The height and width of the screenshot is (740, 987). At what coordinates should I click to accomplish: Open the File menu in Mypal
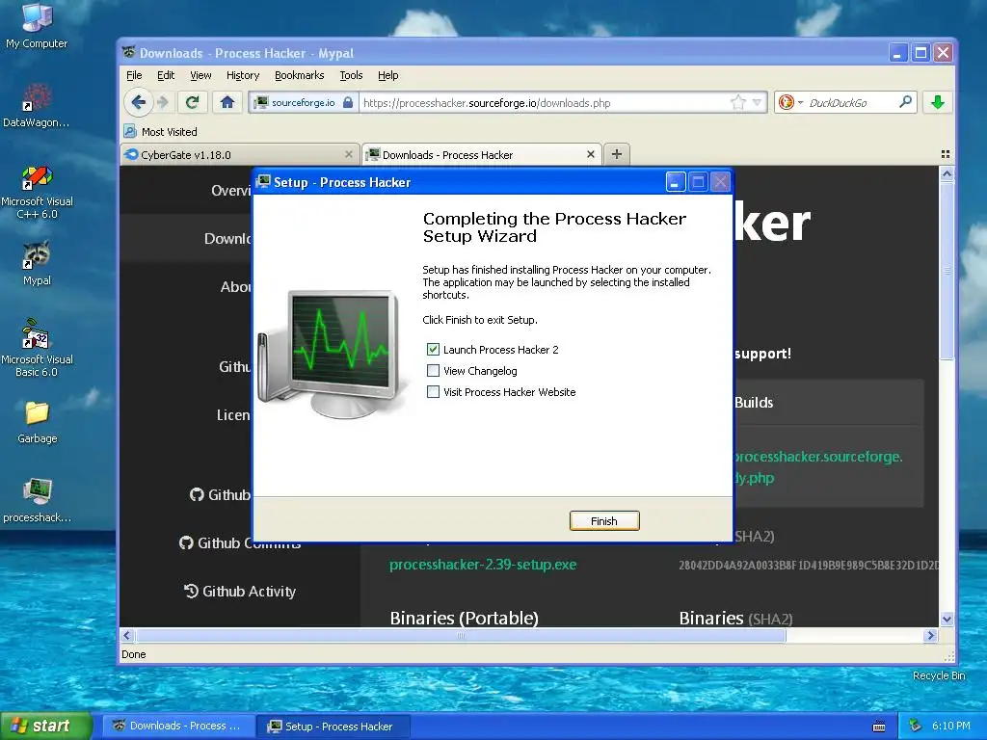point(134,75)
